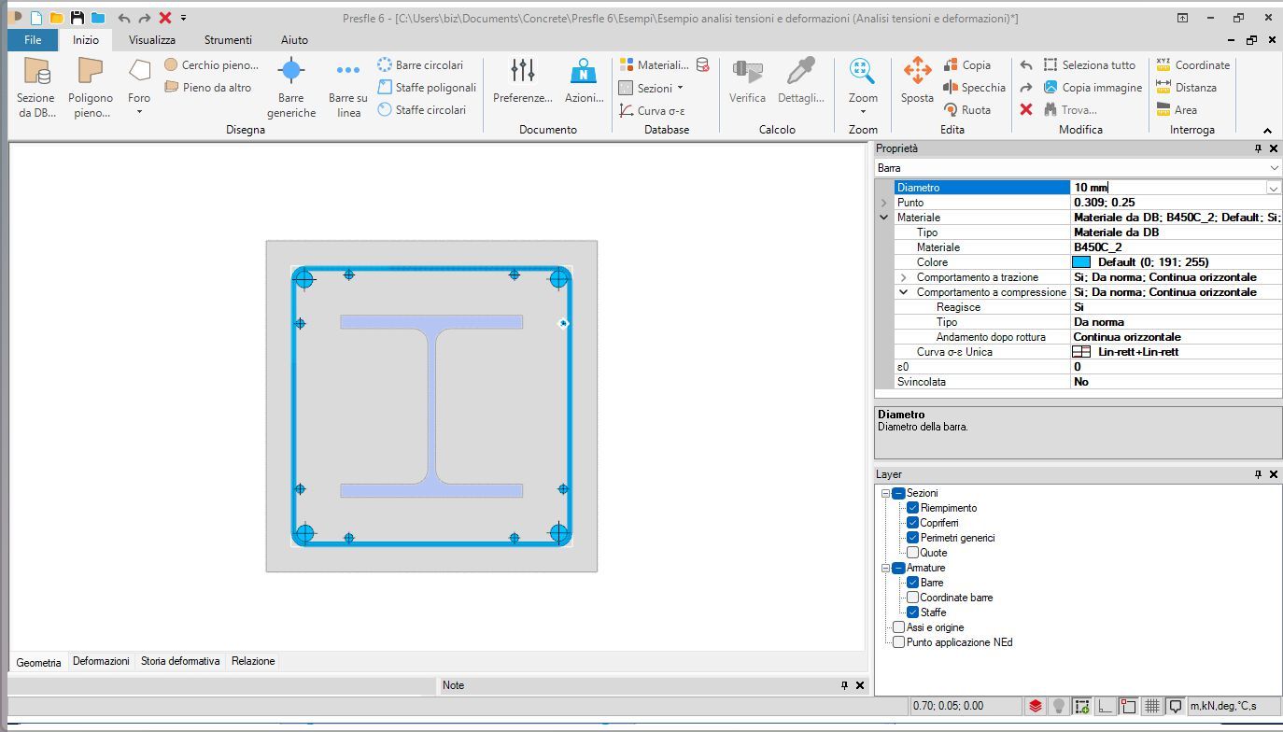Screen dimensions: 1283x732
Task: Open the Sezioni dropdown in Database
Action: 652,88
